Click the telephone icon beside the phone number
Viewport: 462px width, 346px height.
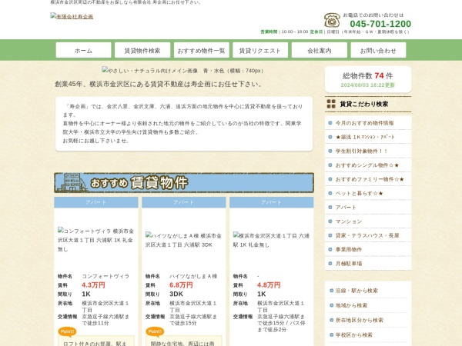332,20
